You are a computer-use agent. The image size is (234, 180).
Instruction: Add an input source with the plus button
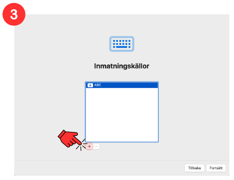89,146
